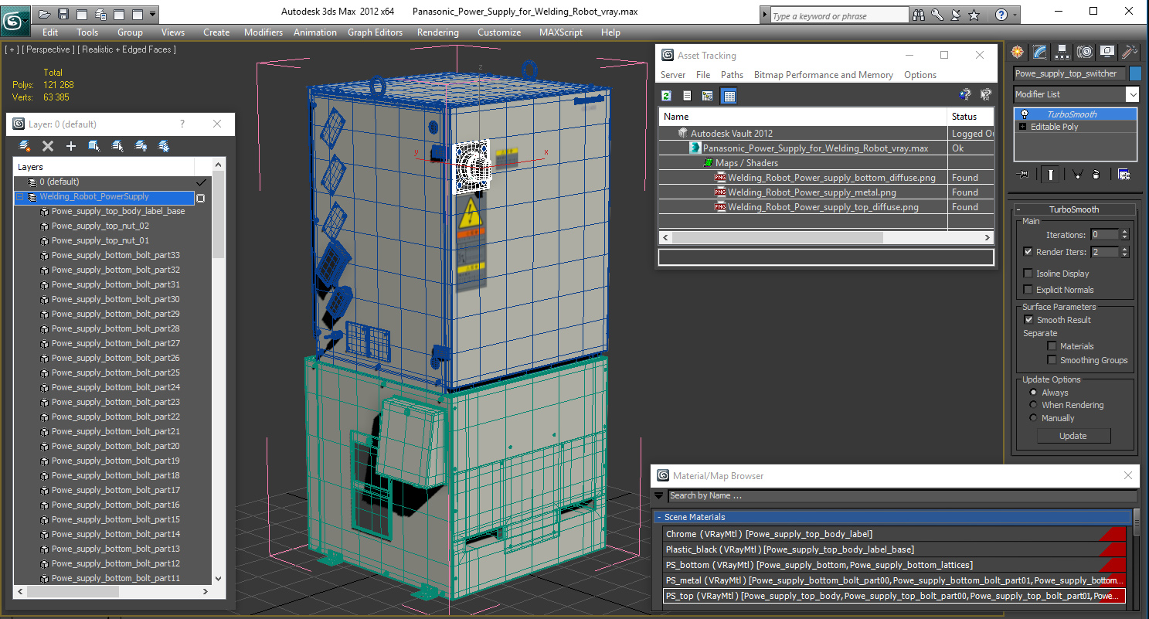Switch to the Create command panel

tap(1018, 52)
